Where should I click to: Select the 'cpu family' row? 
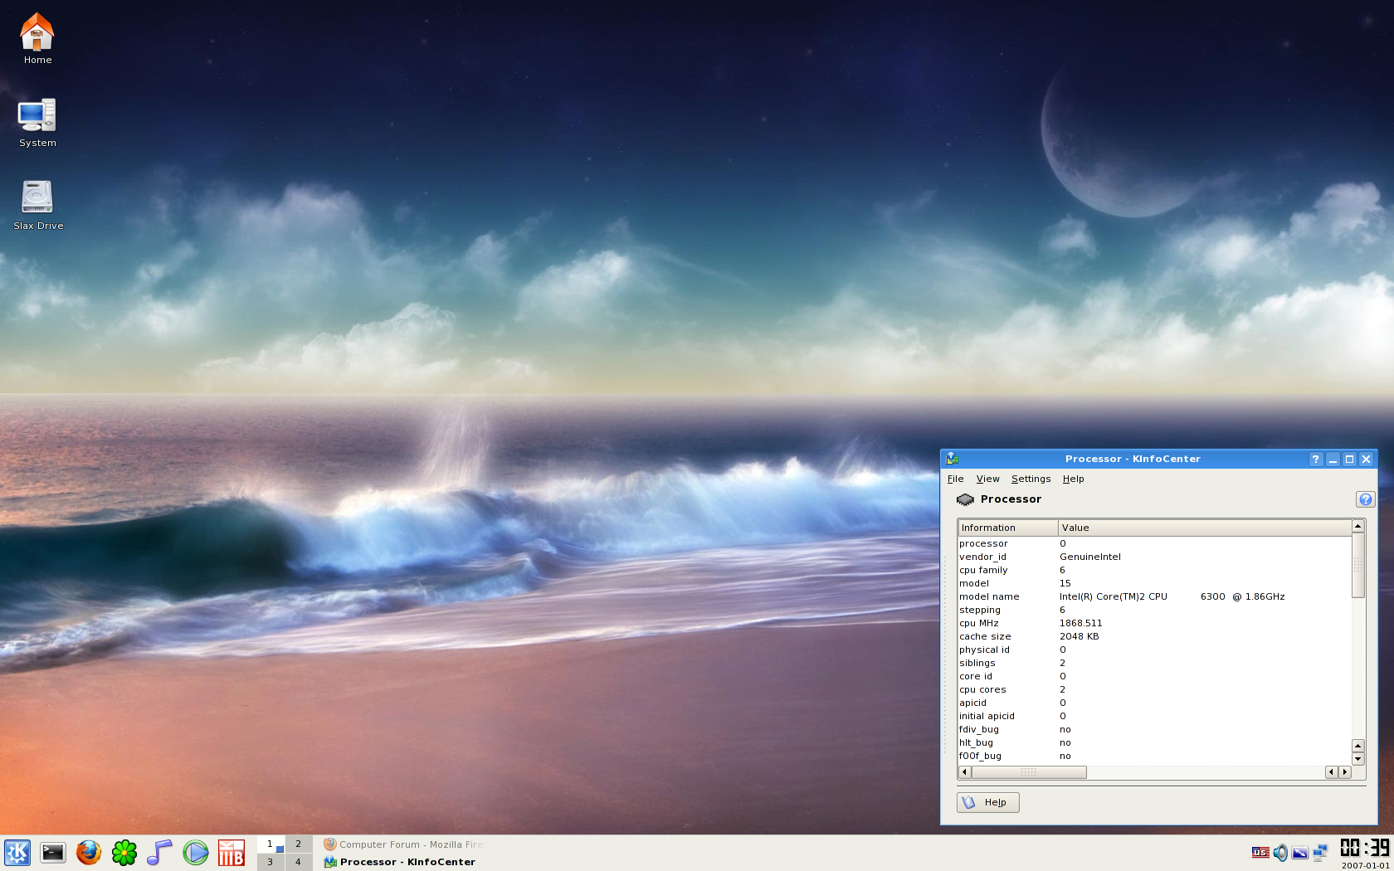point(1155,570)
